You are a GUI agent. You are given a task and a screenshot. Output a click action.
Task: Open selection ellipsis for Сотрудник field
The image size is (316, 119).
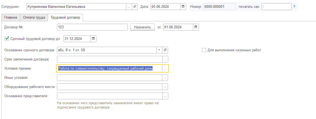pos(129,6)
